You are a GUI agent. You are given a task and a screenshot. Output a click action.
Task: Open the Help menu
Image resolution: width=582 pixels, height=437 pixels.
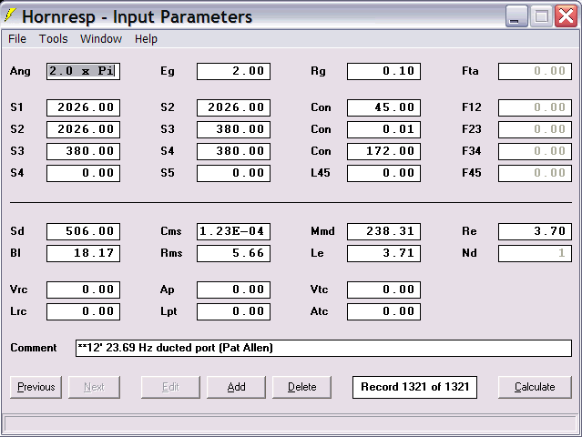click(146, 39)
